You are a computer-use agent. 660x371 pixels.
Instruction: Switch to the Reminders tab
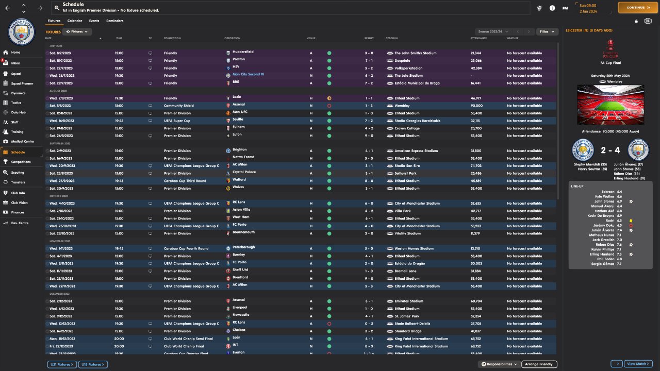114,21
